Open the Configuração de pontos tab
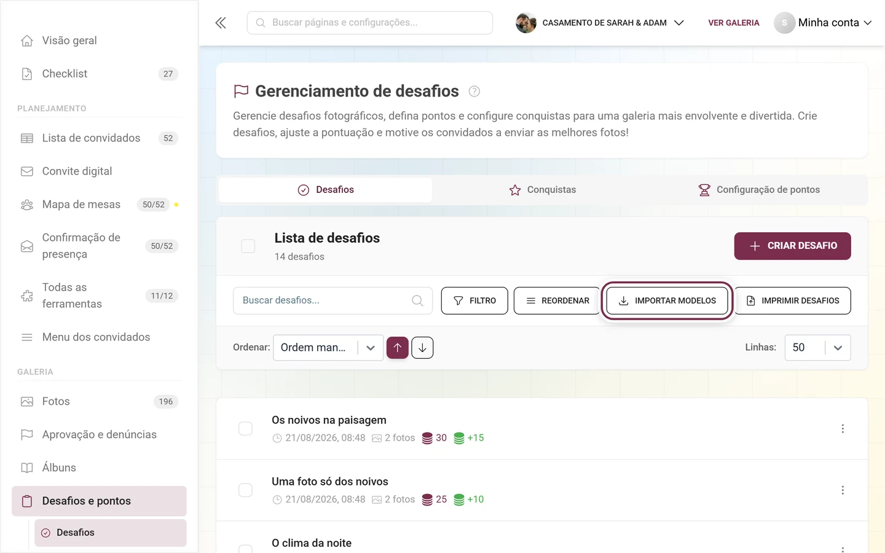The height and width of the screenshot is (553, 885). [x=759, y=190]
